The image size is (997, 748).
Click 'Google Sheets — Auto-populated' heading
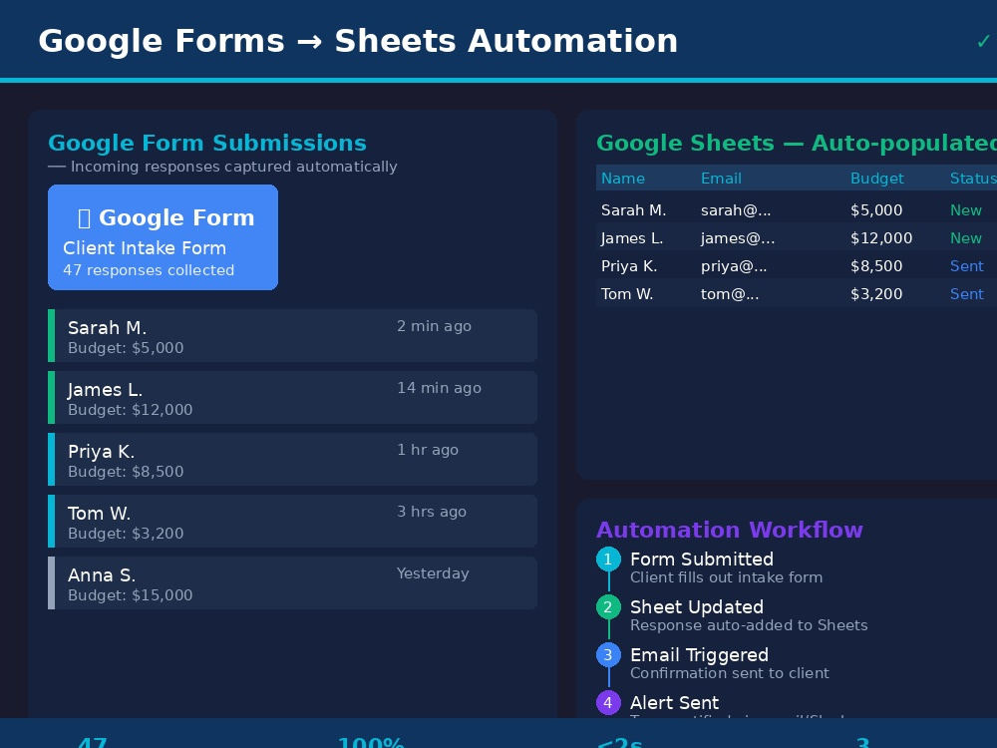[797, 143]
